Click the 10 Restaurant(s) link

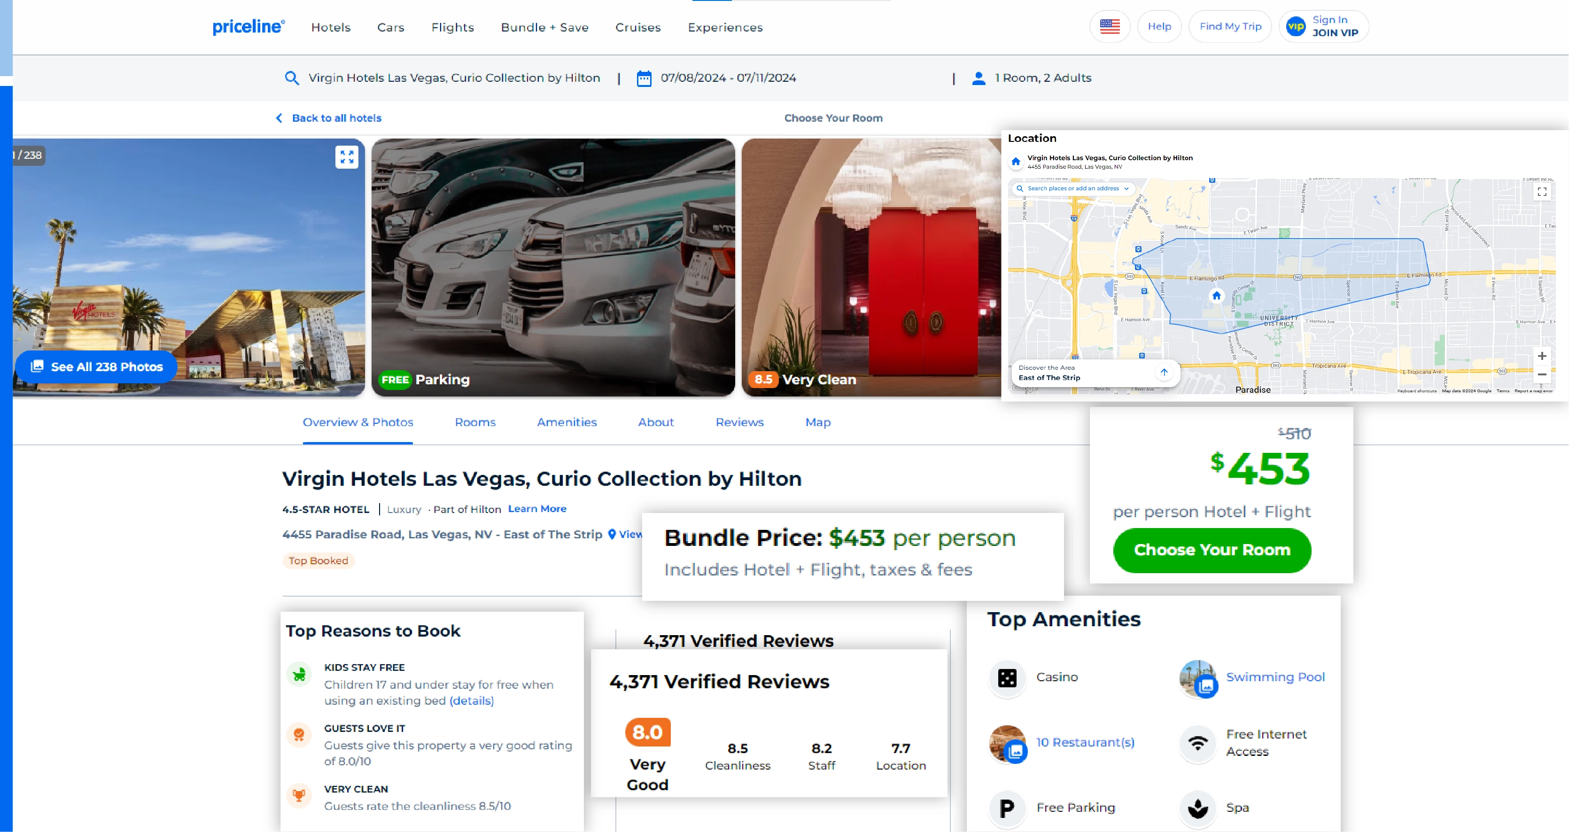(1085, 742)
